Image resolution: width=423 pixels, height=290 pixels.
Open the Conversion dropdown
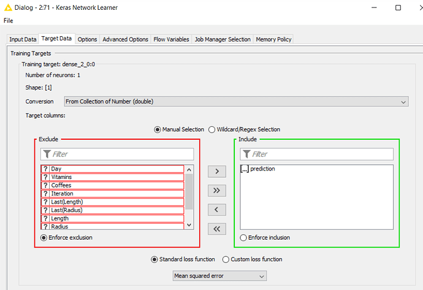pyautogui.click(x=236, y=102)
